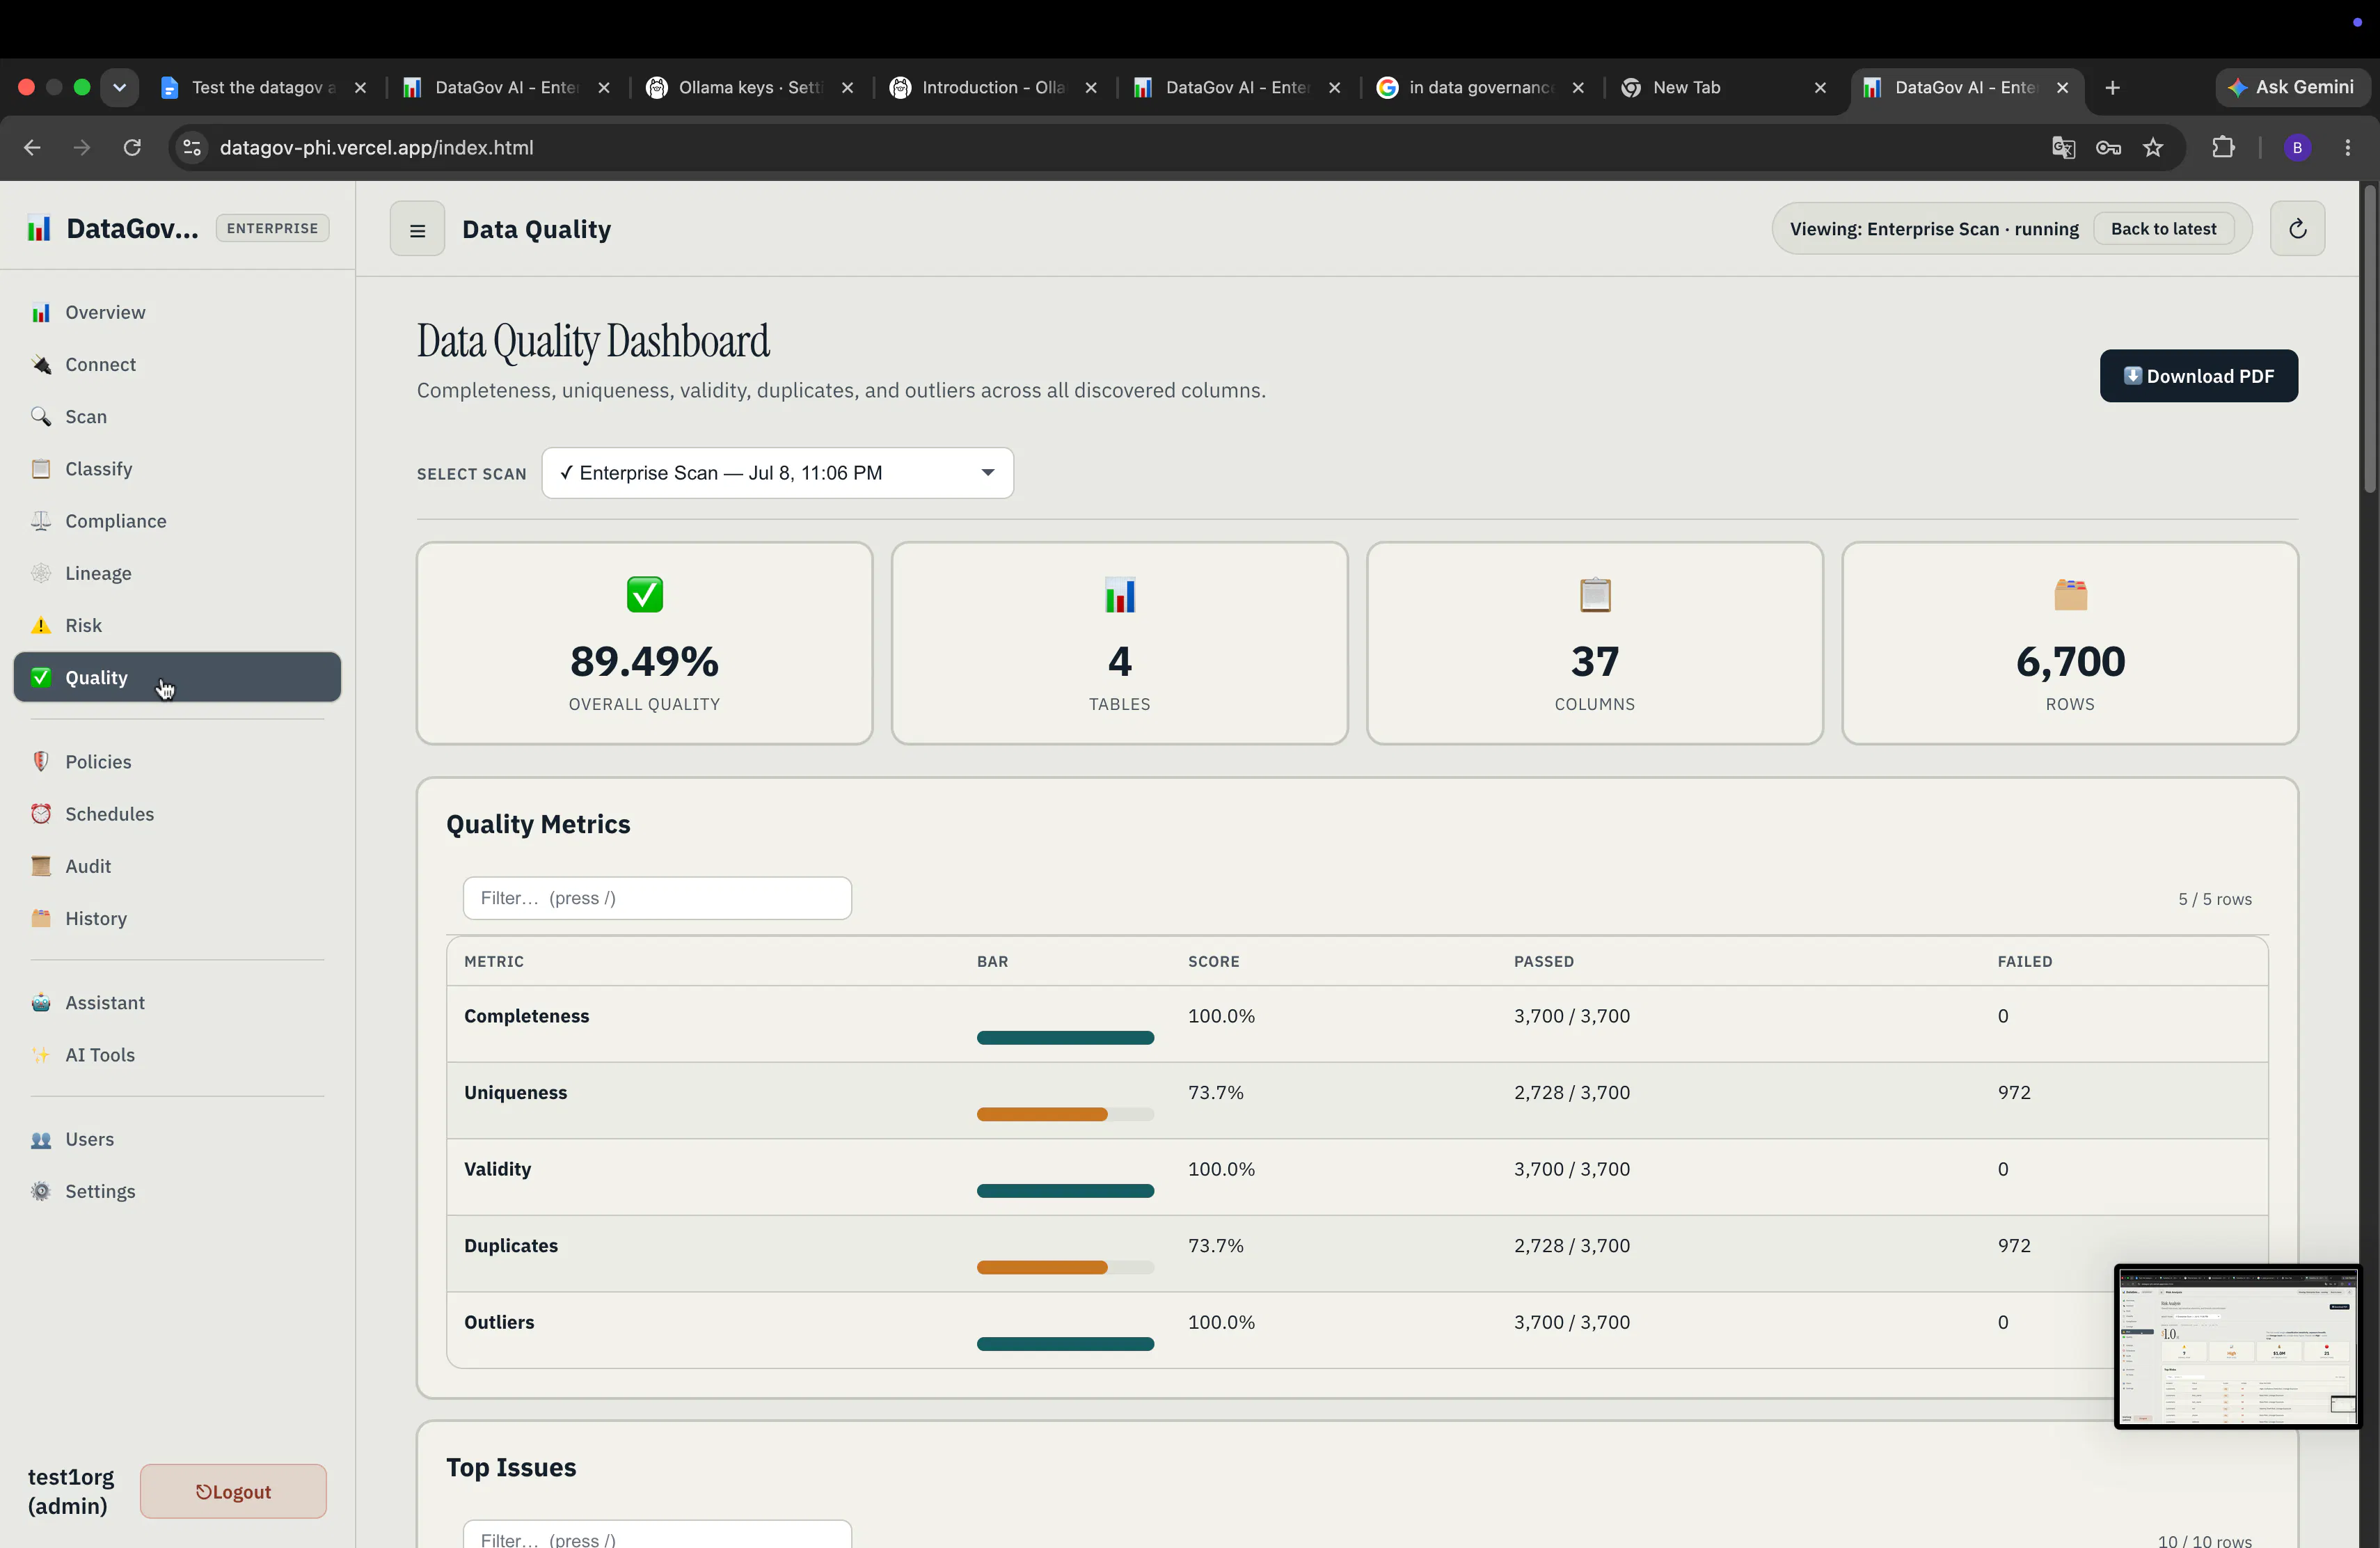Open app Settings in sidebar

tap(177, 1191)
